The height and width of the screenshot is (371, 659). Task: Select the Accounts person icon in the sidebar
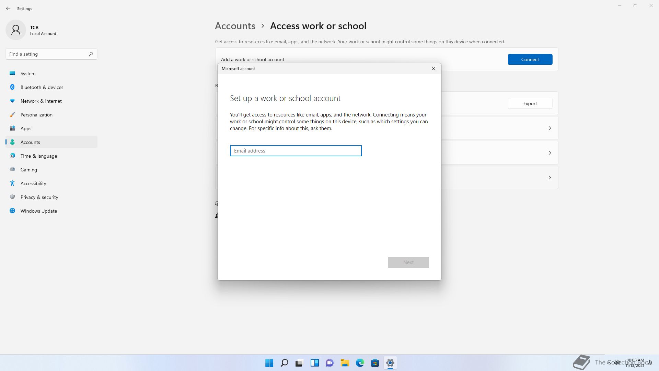[12, 142]
